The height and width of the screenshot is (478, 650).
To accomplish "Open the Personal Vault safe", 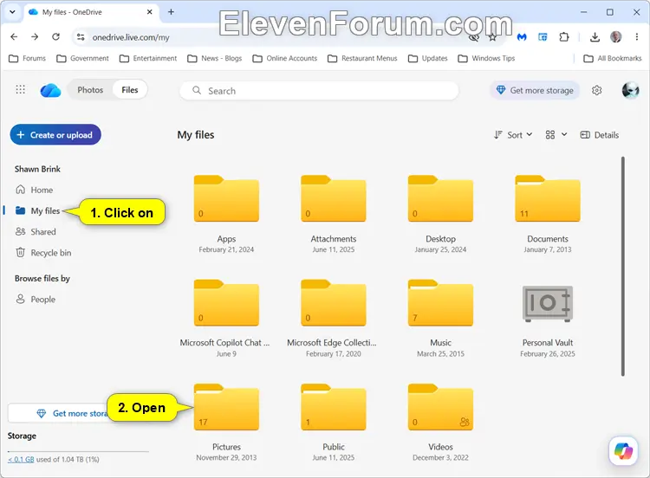I will tap(547, 304).
